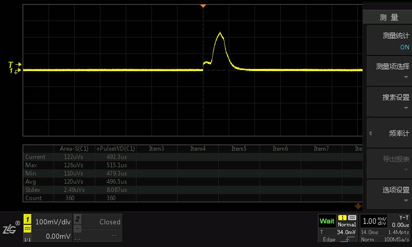Click the orange down arrow below measurement table
The width and height of the screenshot is (412, 247).
tap(358, 206)
